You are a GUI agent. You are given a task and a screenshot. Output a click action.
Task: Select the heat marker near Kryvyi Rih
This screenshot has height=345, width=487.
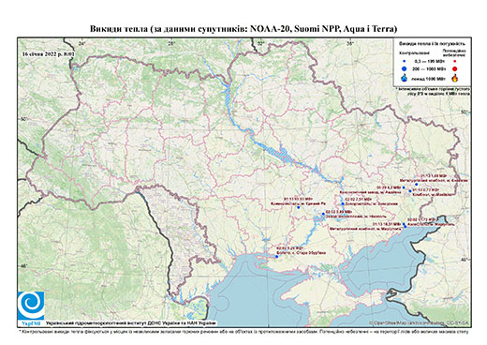298,207
